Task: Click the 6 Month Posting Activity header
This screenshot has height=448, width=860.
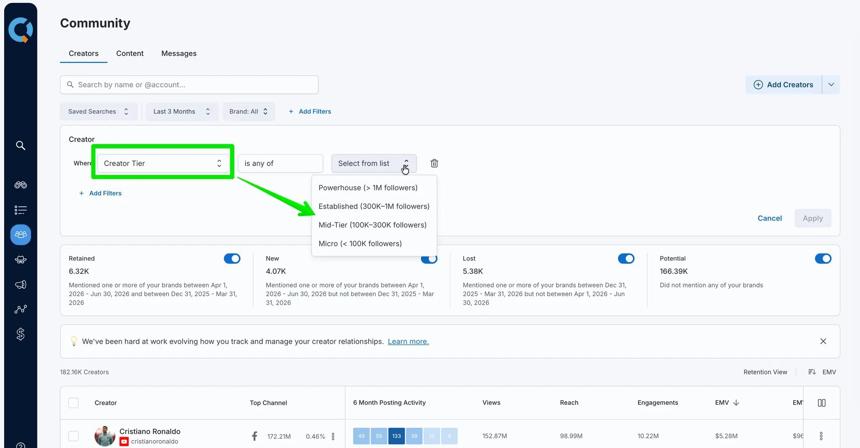Action: [389, 403]
